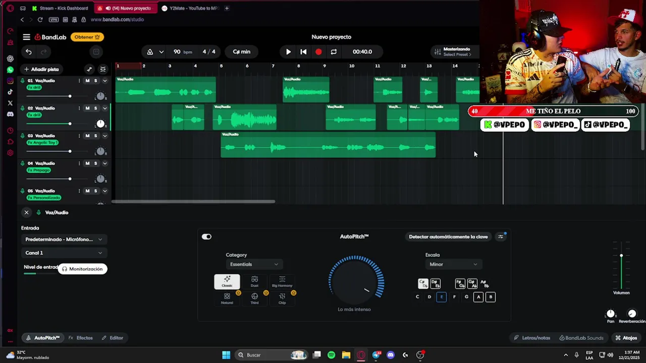Open the metronome settings icon

pyautogui.click(x=150, y=51)
